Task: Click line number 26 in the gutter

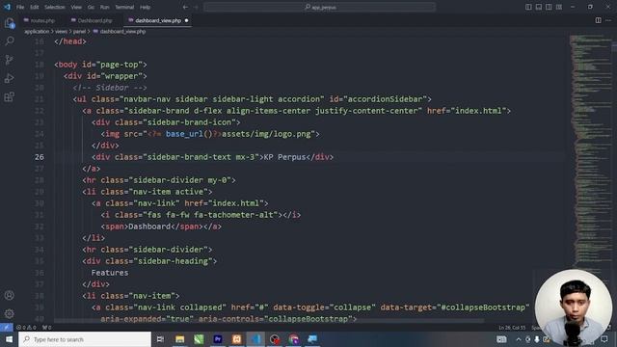Action: tap(40, 157)
